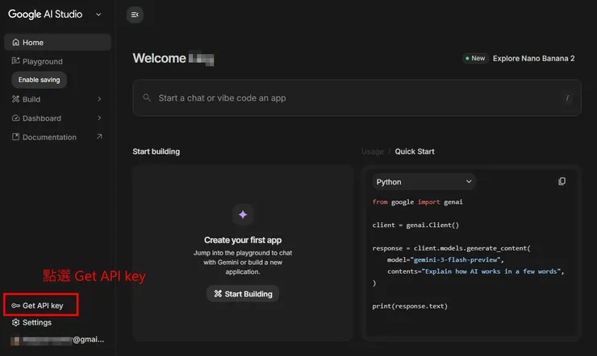Open the Google AI Studio title dropdown
The image size is (597, 356).
coord(98,14)
